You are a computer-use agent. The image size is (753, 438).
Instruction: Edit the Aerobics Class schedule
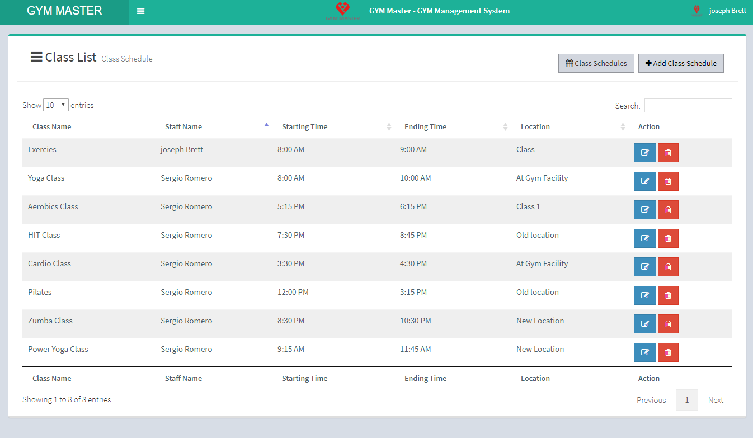[x=644, y=210]
